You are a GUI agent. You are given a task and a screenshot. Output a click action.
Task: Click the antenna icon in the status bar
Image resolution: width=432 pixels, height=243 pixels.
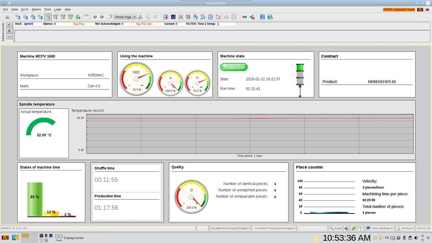[361, 228]
